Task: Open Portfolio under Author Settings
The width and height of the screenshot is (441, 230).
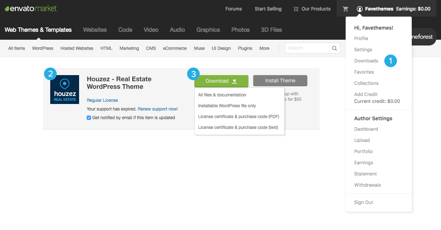Action: point(363,152)
